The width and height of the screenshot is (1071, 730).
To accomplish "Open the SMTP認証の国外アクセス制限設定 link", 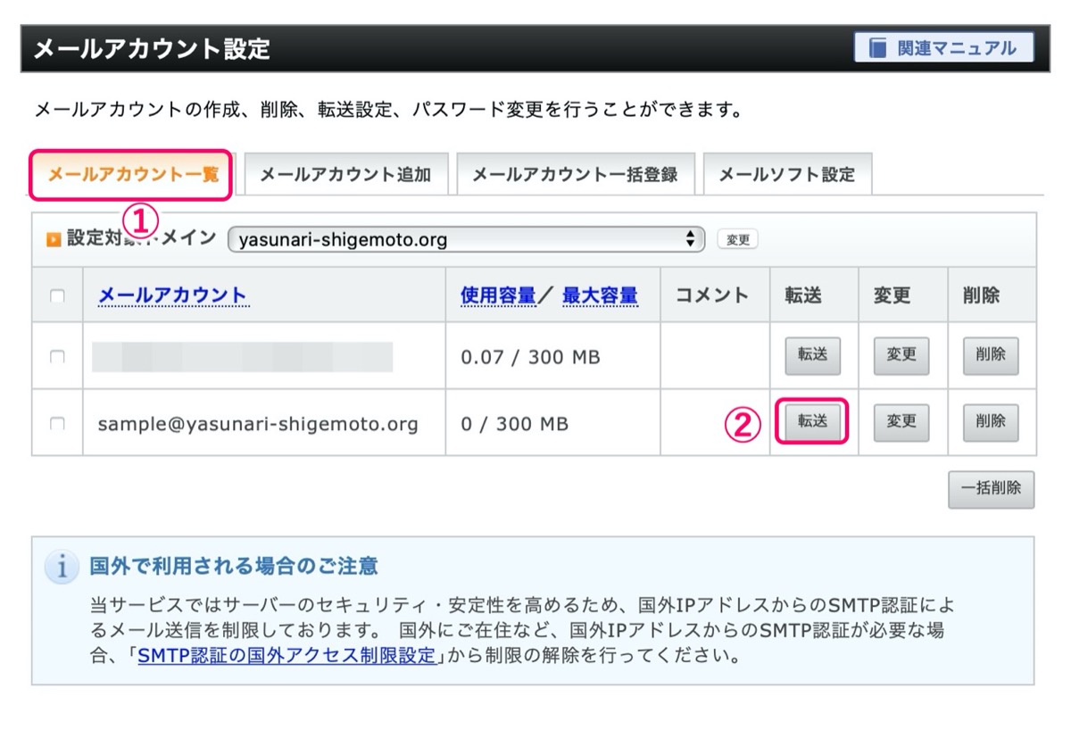I will click(x=286, y=656).
